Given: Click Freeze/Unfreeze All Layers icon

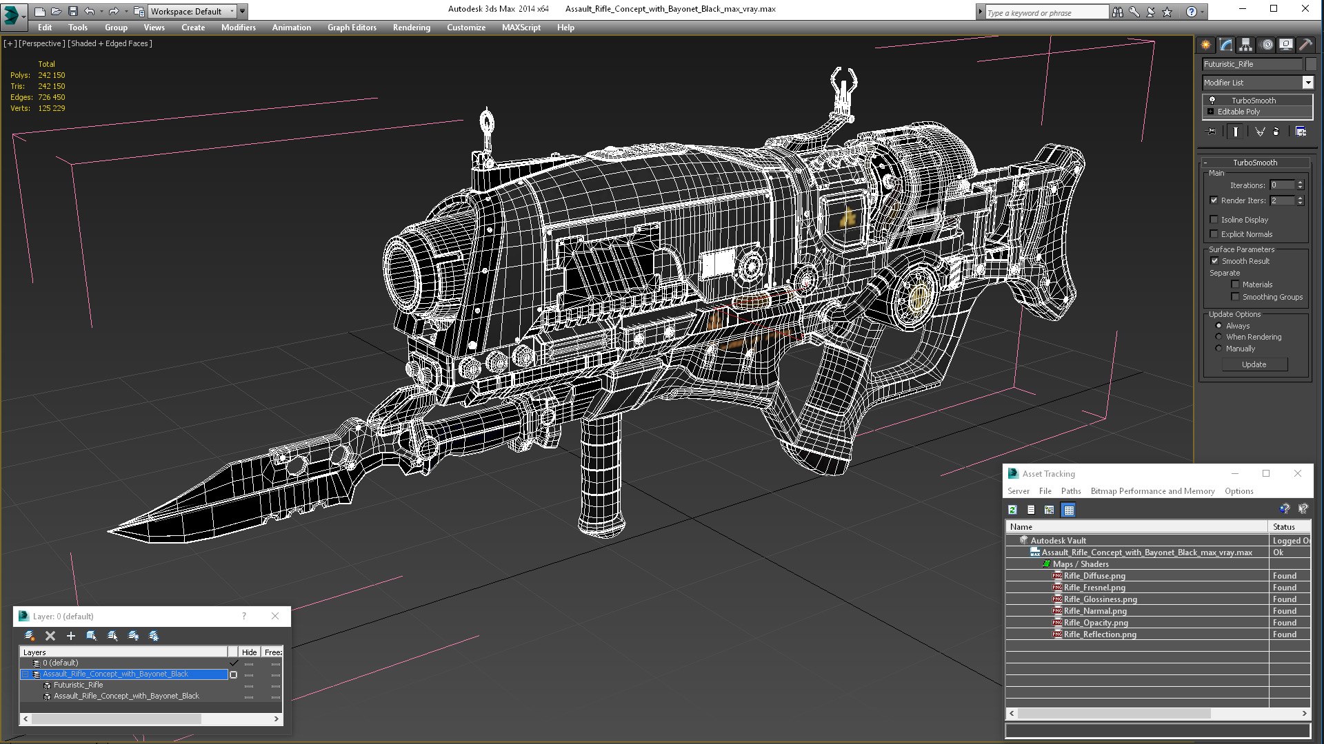Looking at the screenshot, I should tap(154, 636).
